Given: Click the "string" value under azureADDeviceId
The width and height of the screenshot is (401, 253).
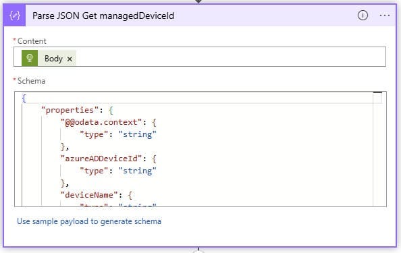Looking at the screenshot, I should (137, 171).
